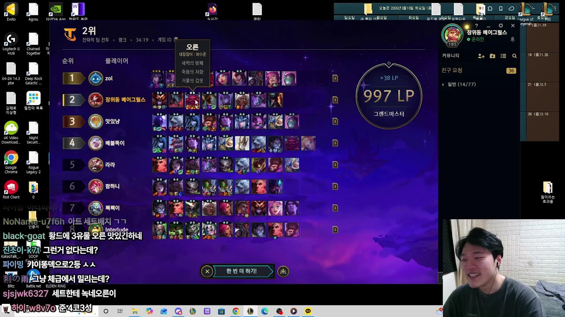Open the League client settings gear
The image size is (565, 317).
pyautogui.click(x=501, y=26)
